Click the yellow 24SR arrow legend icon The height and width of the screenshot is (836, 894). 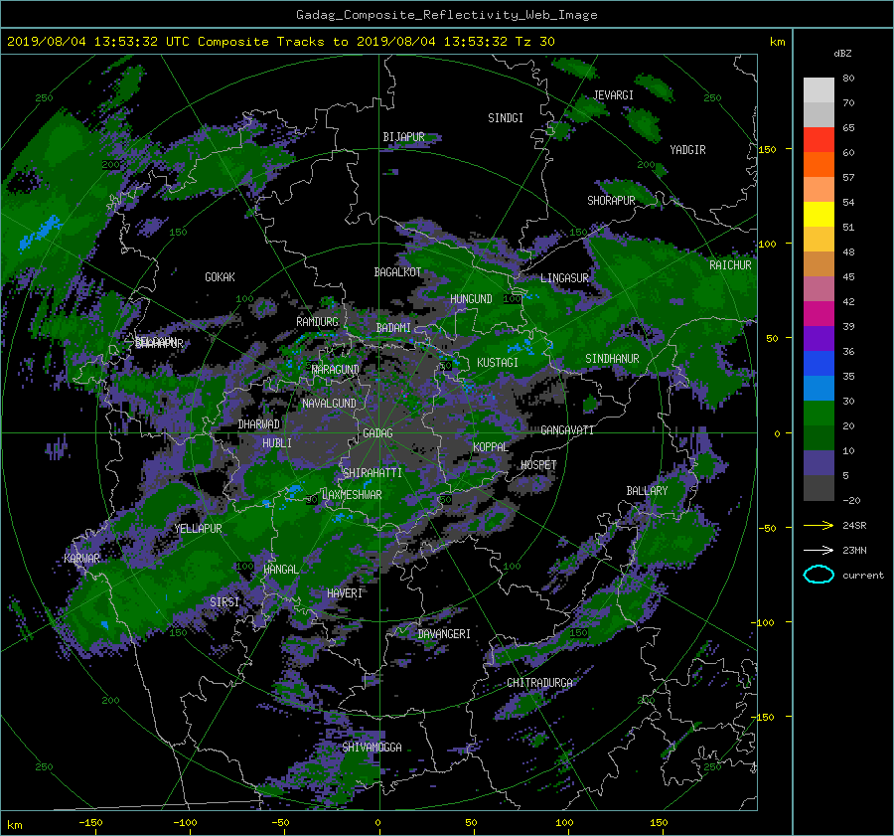pyautogui.click(x=819, y=525)
